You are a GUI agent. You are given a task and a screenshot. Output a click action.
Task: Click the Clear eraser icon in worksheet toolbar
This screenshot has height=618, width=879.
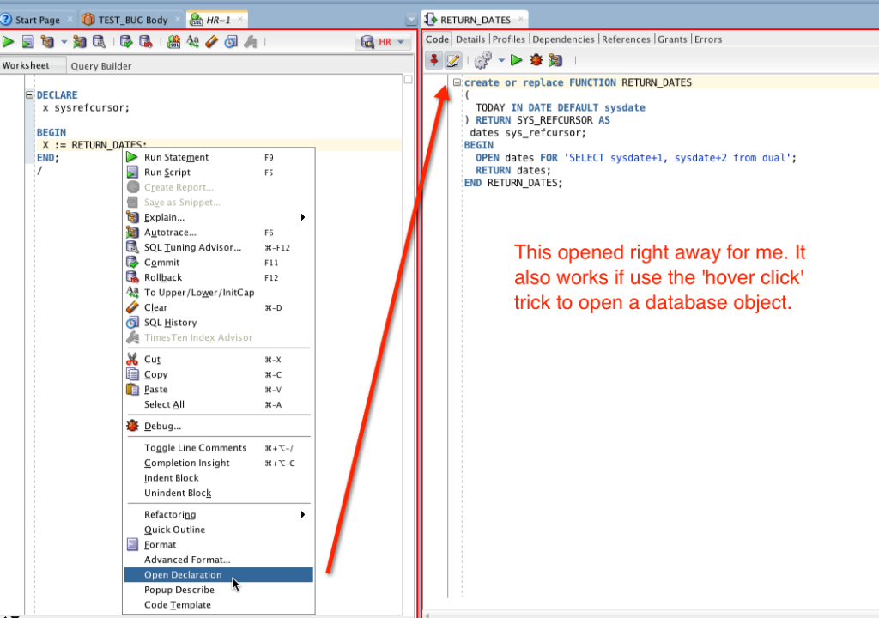pos(212,41)
